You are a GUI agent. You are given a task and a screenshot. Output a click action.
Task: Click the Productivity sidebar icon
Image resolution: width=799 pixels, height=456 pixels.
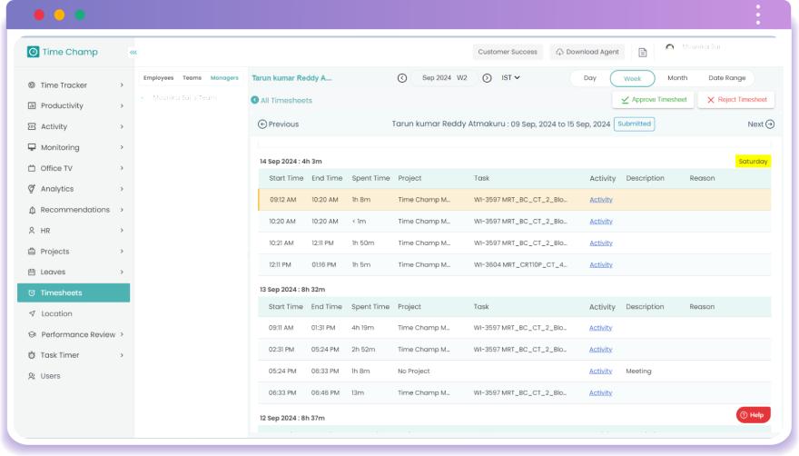(32, 105)
